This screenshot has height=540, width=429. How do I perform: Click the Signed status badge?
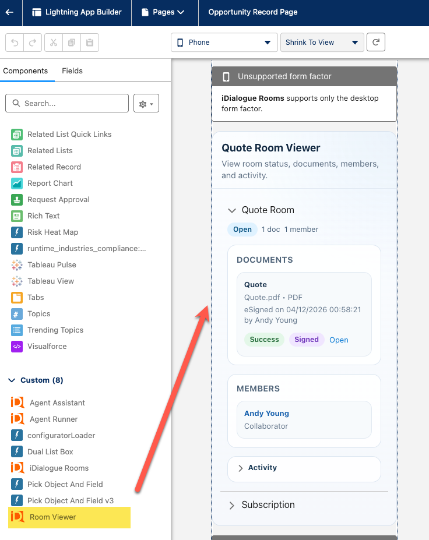307,340
